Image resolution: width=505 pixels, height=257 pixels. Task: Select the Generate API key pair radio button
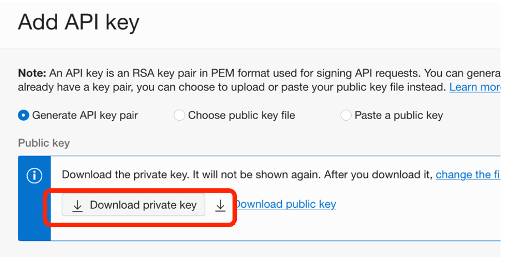pos(24,115)
